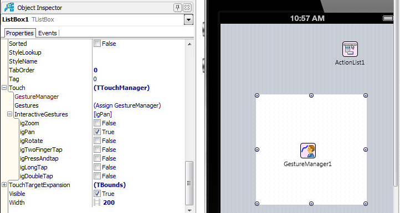
Task: Toggle the Visible property checkbox
Action: (x=97, y=194)
